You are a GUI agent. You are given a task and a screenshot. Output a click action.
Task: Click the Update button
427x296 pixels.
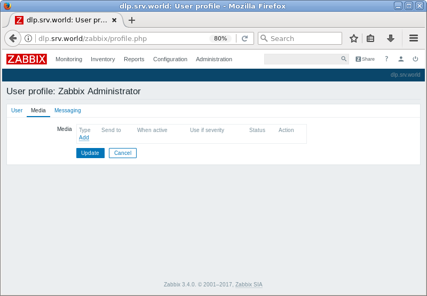tap(90, 153)
